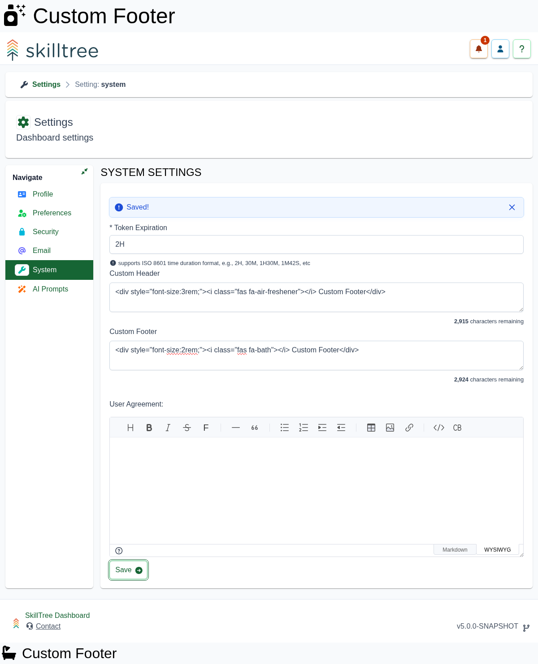538x664 pixels.
Task: Open the SkillTree Dashboard footer link
Action: [57, 615]
